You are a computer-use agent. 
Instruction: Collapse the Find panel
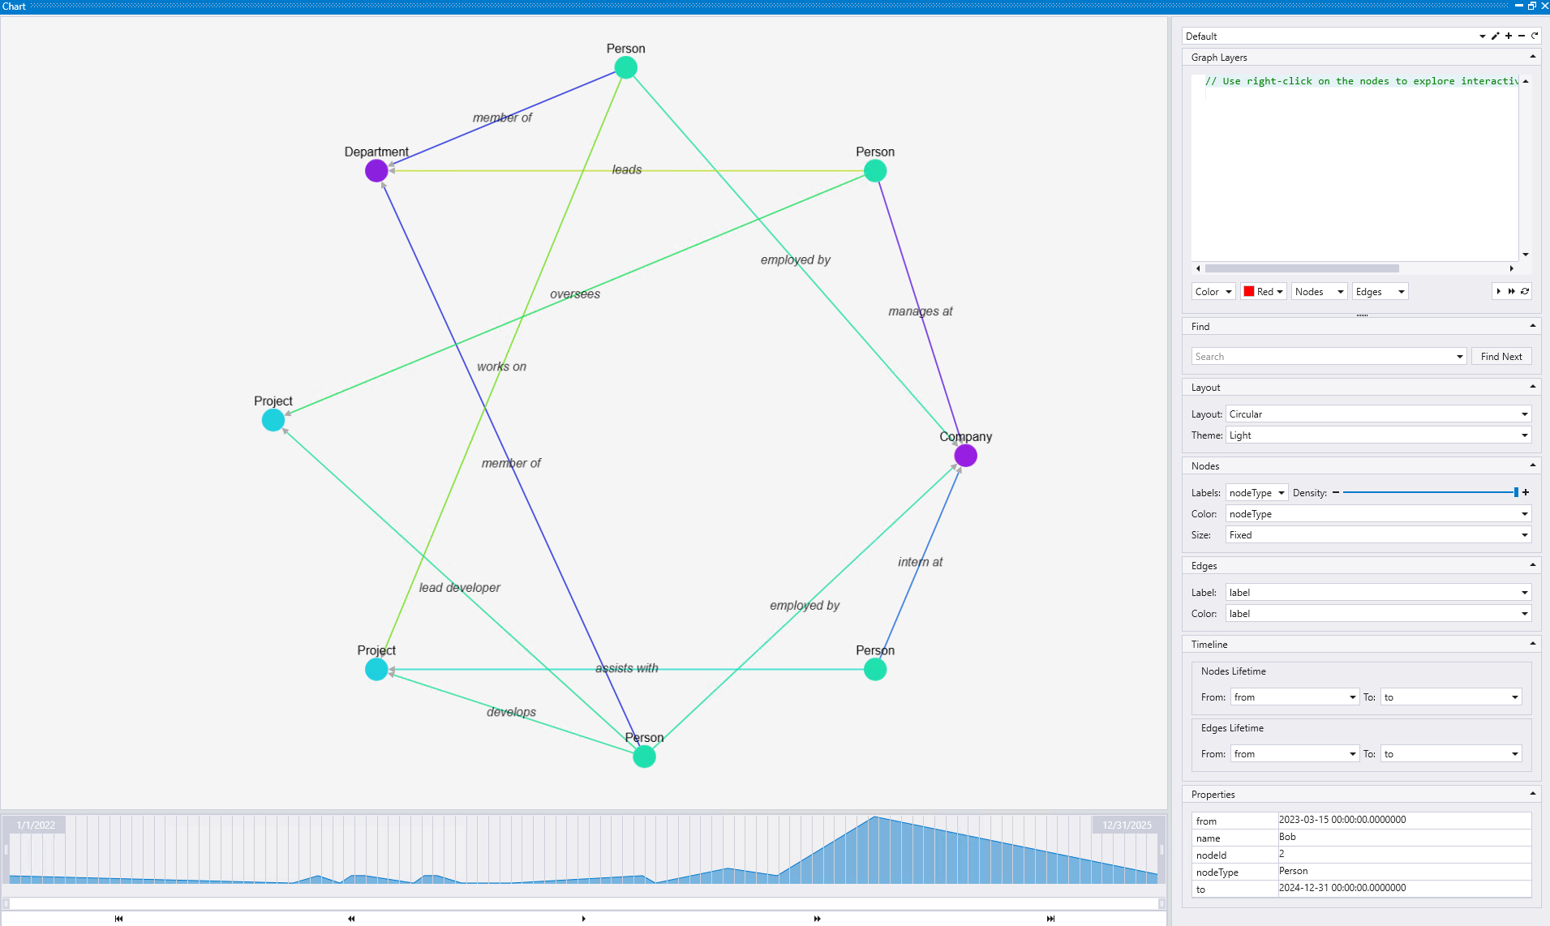tap(1531, 326)
